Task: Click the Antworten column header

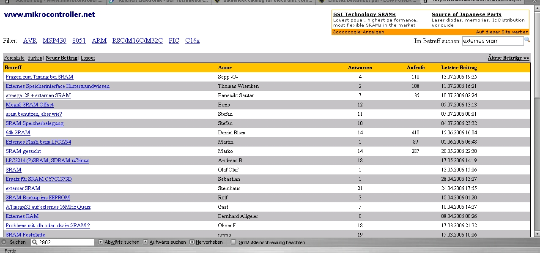Action: coord(360,68)
